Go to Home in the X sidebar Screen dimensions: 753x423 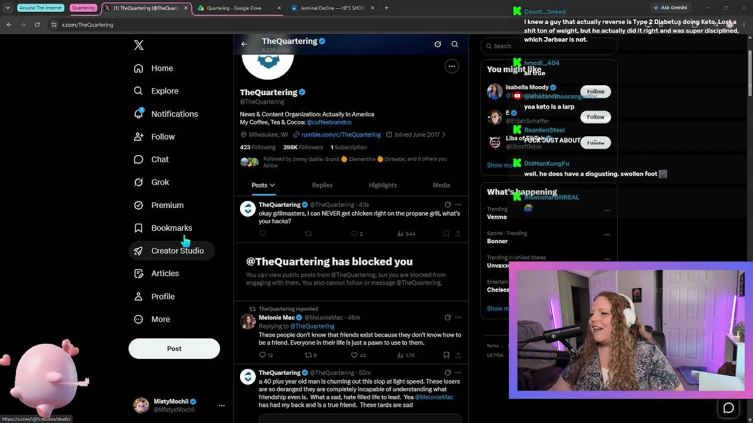coord(154,68)
